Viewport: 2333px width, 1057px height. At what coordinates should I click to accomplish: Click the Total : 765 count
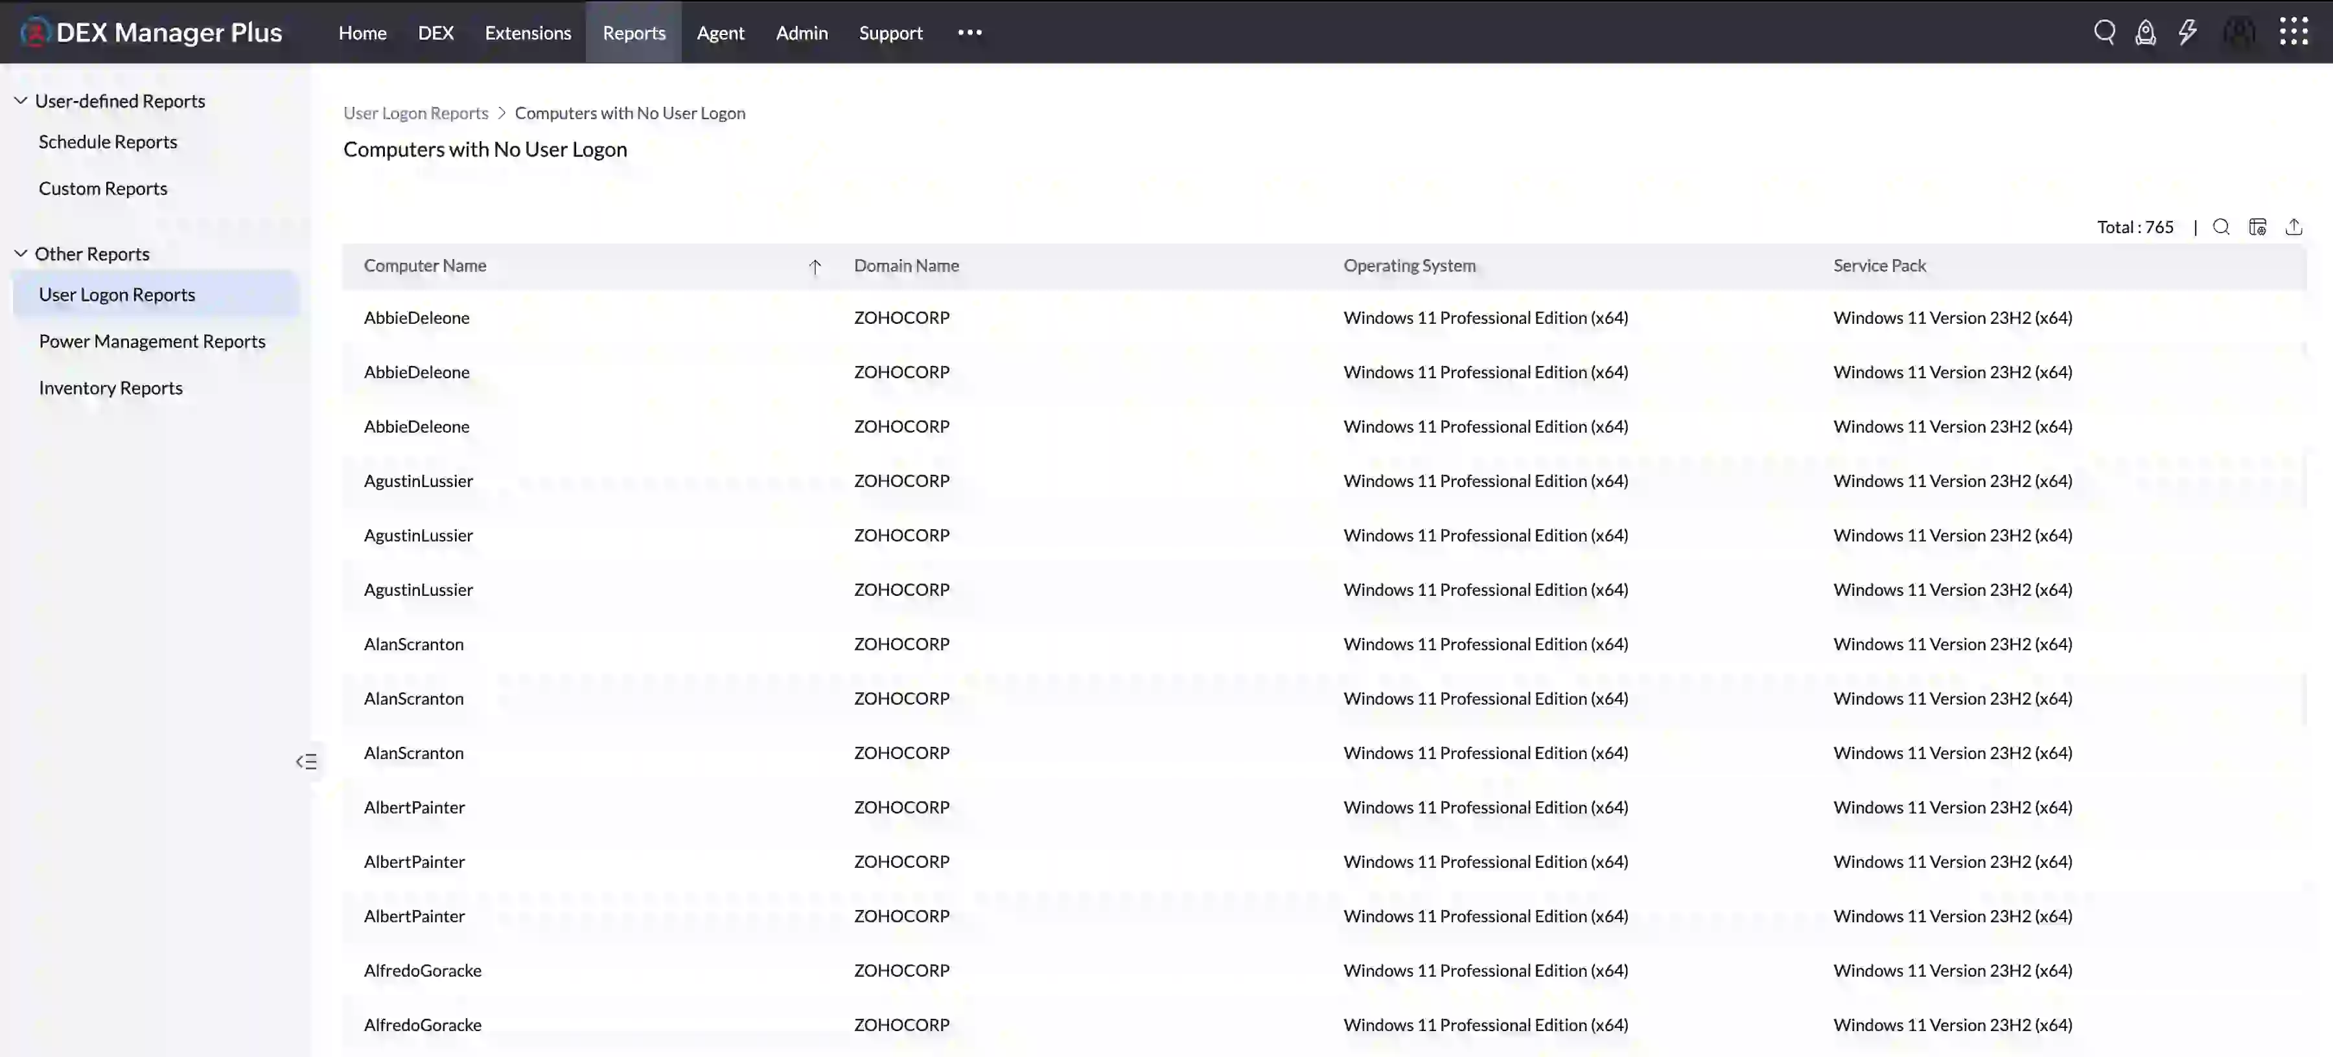click(x=2135, y=227)
